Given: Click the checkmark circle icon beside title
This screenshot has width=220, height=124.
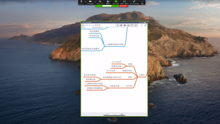Looking at the screenshot, I should (83, 25).
